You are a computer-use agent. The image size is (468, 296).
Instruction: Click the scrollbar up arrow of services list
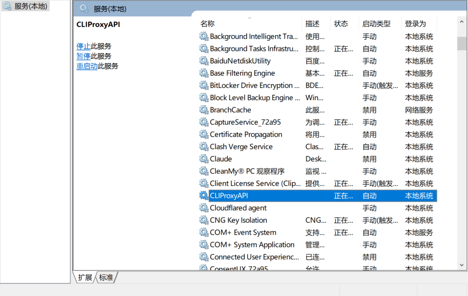[x=462, y=21]
